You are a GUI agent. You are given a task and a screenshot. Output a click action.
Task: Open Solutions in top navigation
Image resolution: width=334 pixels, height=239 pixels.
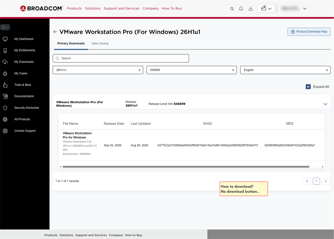point(93,8)
